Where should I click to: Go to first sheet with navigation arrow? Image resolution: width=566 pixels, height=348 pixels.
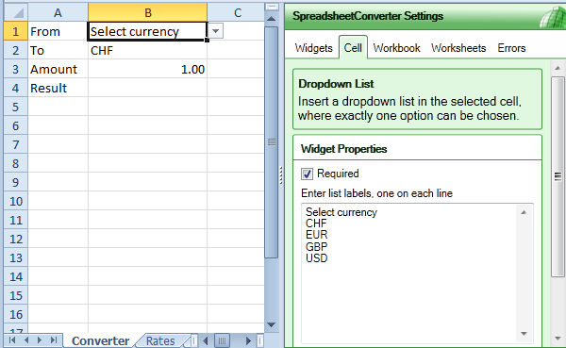[x=12, y=340]
